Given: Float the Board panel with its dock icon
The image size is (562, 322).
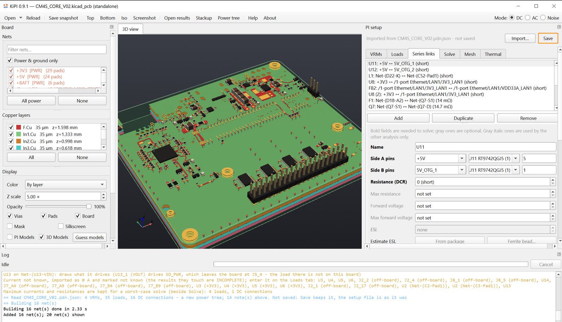Looking at the screenshot, I should (x=112, y=27).
